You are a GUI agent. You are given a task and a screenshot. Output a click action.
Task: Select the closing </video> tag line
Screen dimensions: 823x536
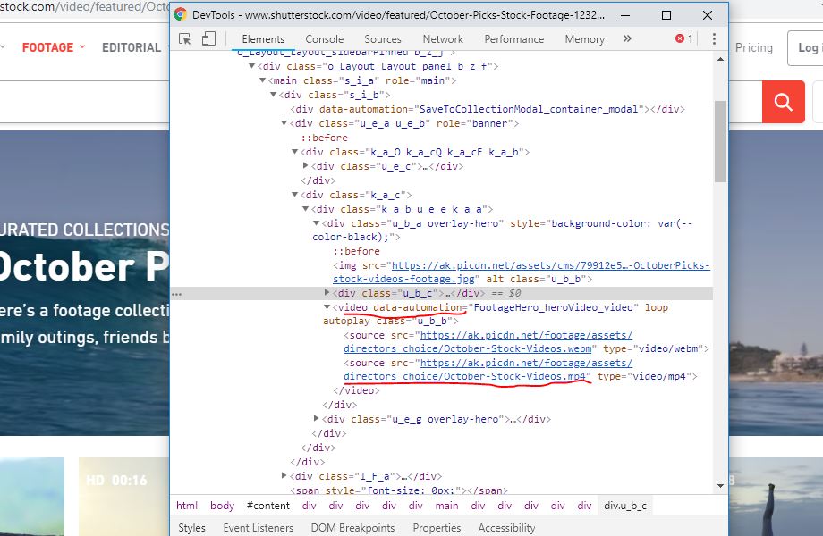pos(356,390)
